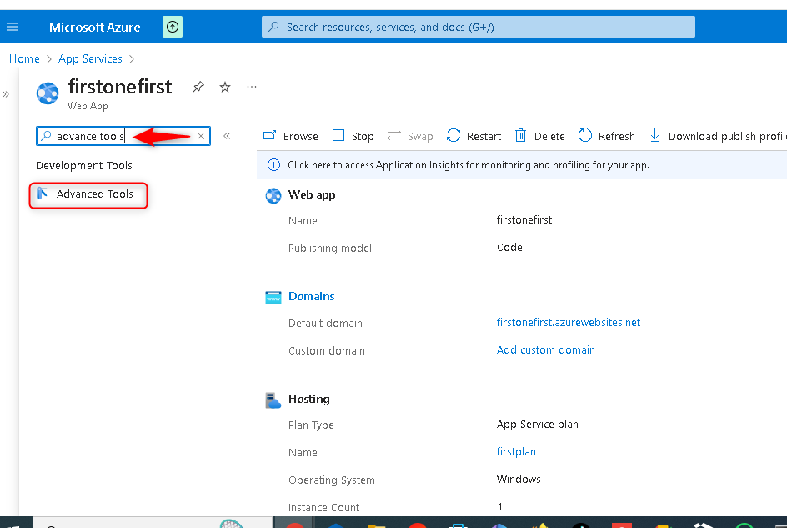Open Advanced Tools from the menu
The width and height of the screenshot is (787, 528).
(x=94, y=194)
